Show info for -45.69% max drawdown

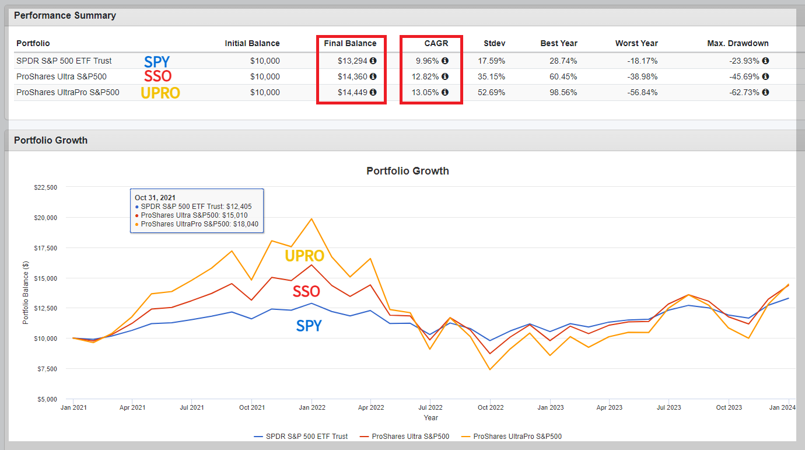[x=765, y=76]
